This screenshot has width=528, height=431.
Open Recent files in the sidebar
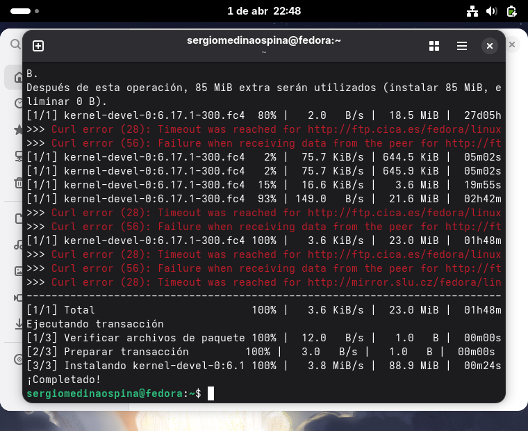coord(17,103)
